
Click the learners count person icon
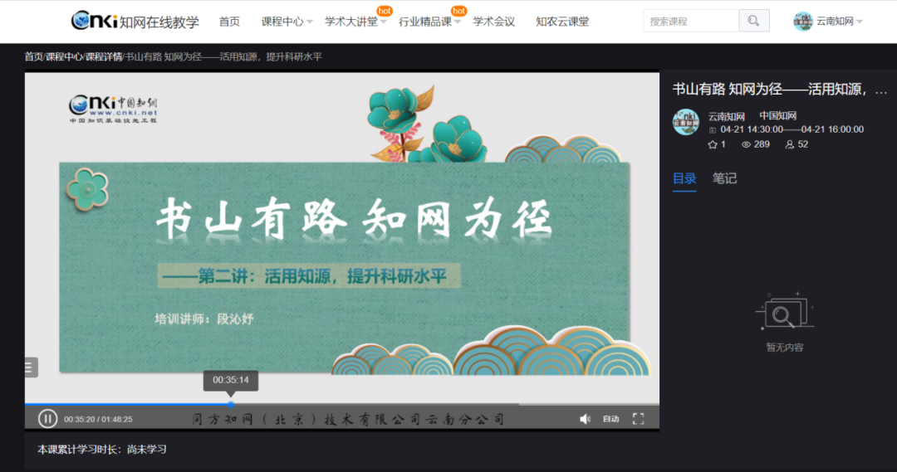(x=790, y=144)
